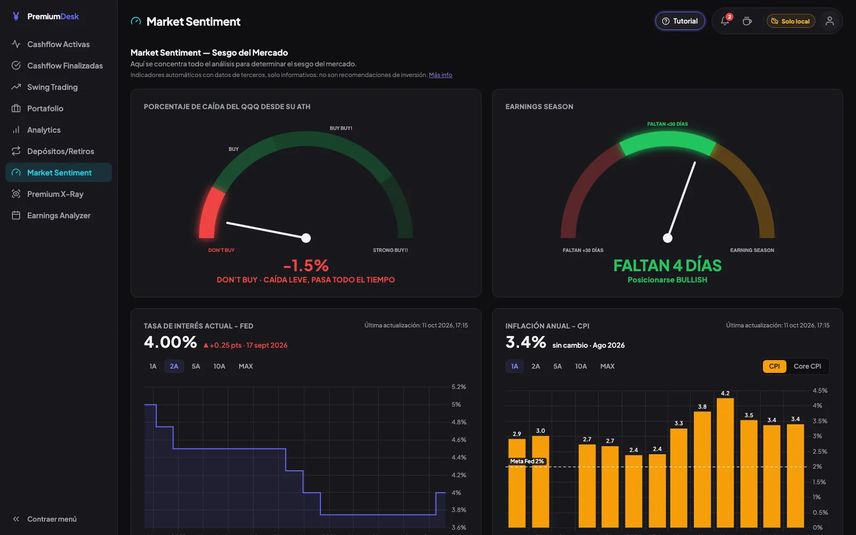
Task: Select MAX range on CPI inflation chart
Action: [607, 366]
